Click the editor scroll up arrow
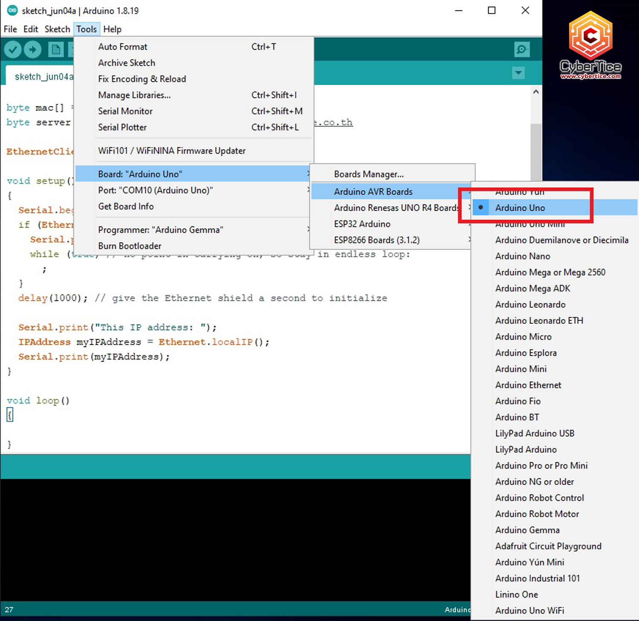The image size is (639, 621). (x=536, y=92)
